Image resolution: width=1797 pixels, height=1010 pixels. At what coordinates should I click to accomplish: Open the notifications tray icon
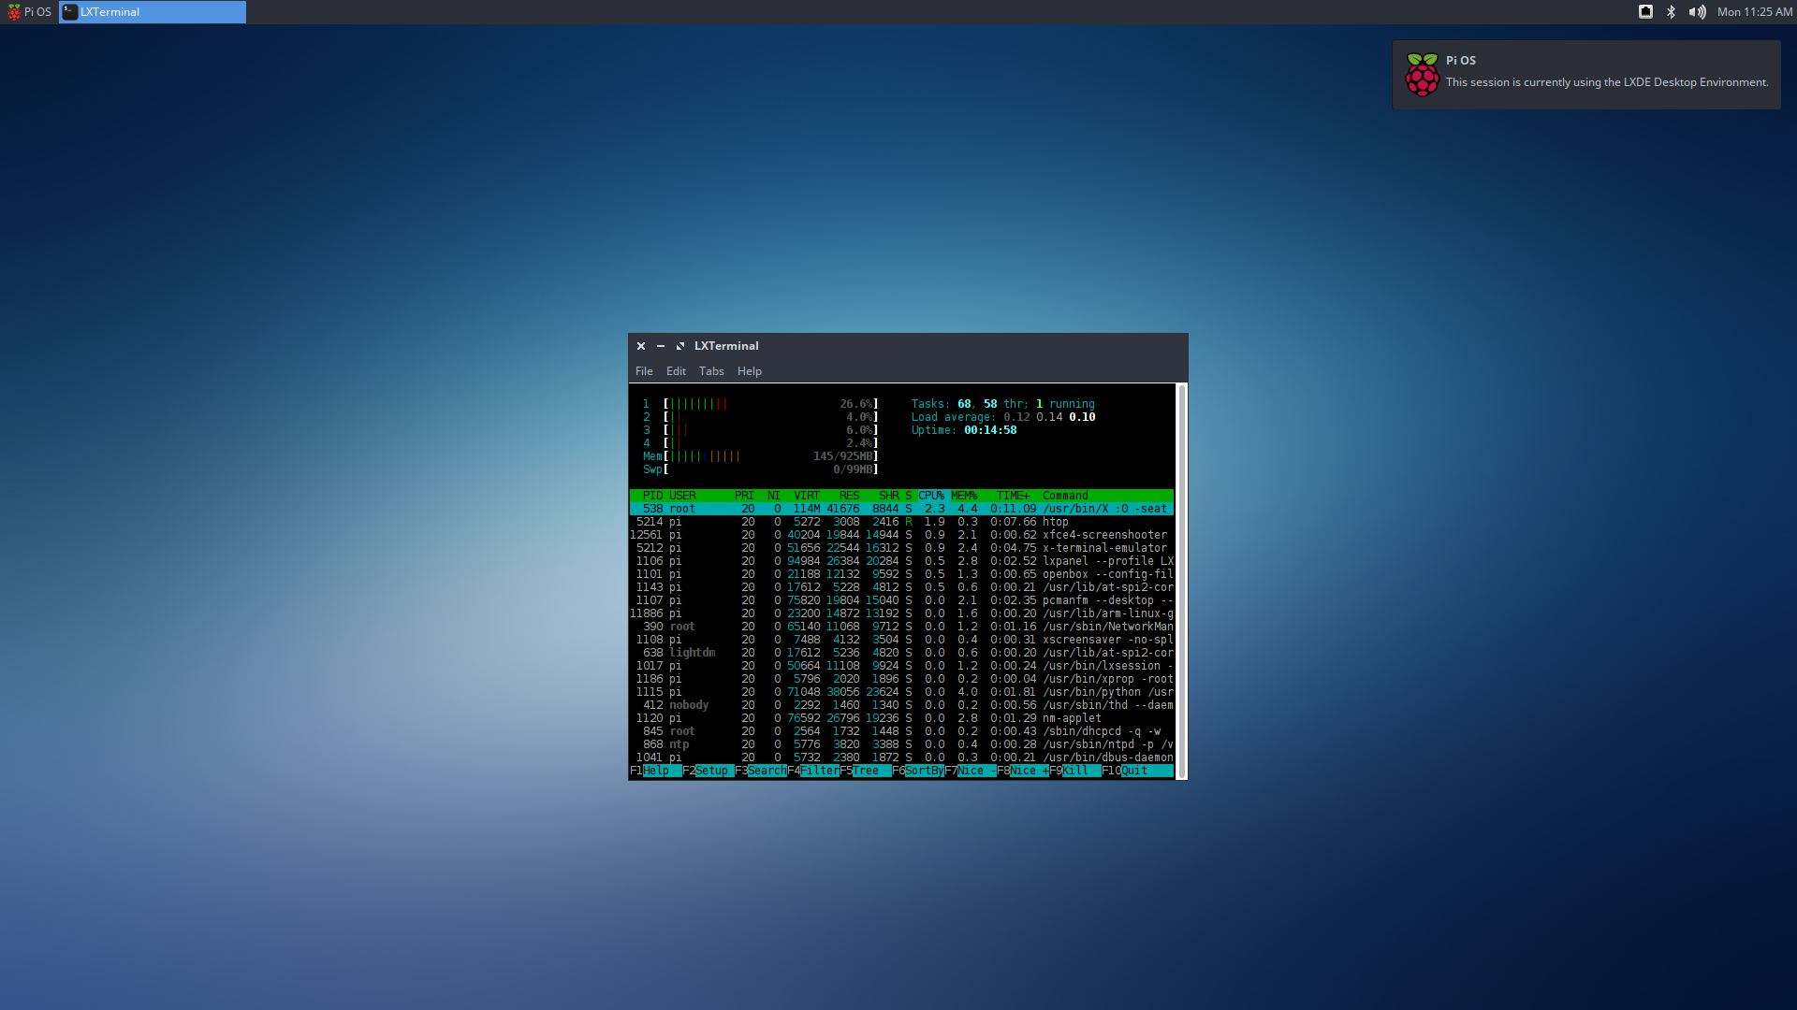pyautogui.click(x=1645, y=12)
